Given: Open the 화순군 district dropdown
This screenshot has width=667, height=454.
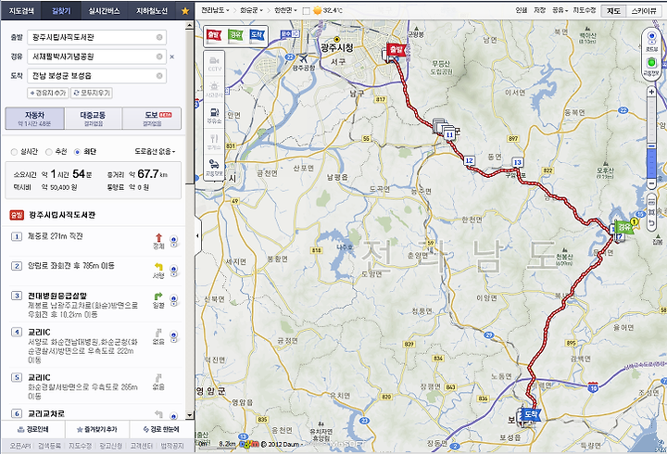Looking at the screenshot, I should coord(251,10).
